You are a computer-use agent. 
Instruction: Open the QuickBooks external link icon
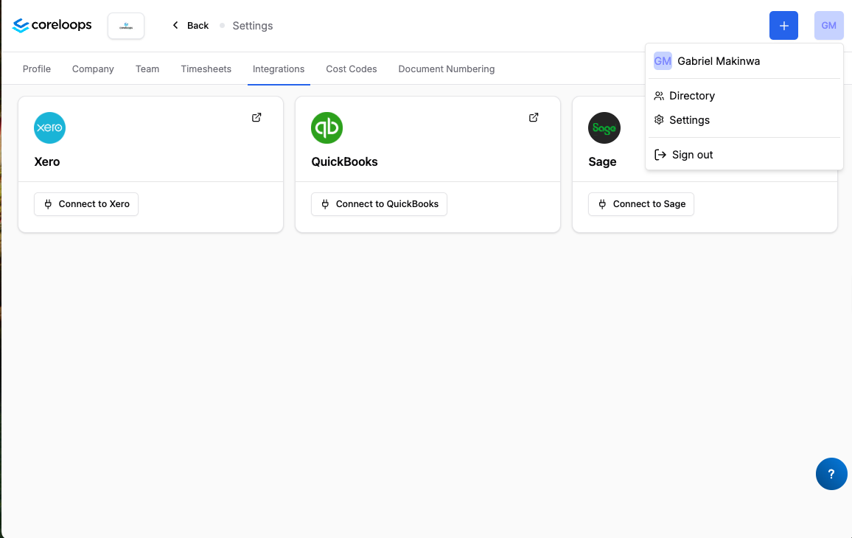534,117
